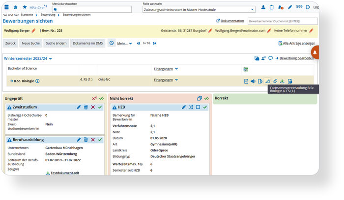
Task: Go to previous application double arrow
Action: (139, 43)
